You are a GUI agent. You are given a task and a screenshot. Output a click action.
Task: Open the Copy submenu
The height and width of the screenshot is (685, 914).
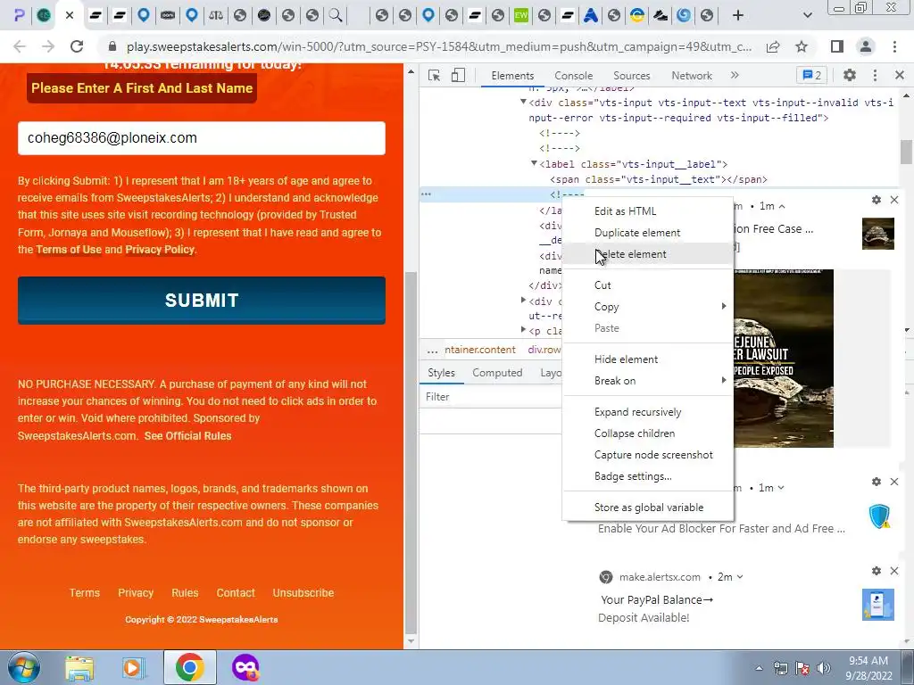(648, 307)
